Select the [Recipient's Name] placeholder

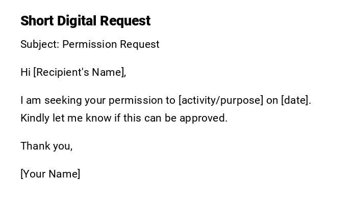click(x=80, y=72)
